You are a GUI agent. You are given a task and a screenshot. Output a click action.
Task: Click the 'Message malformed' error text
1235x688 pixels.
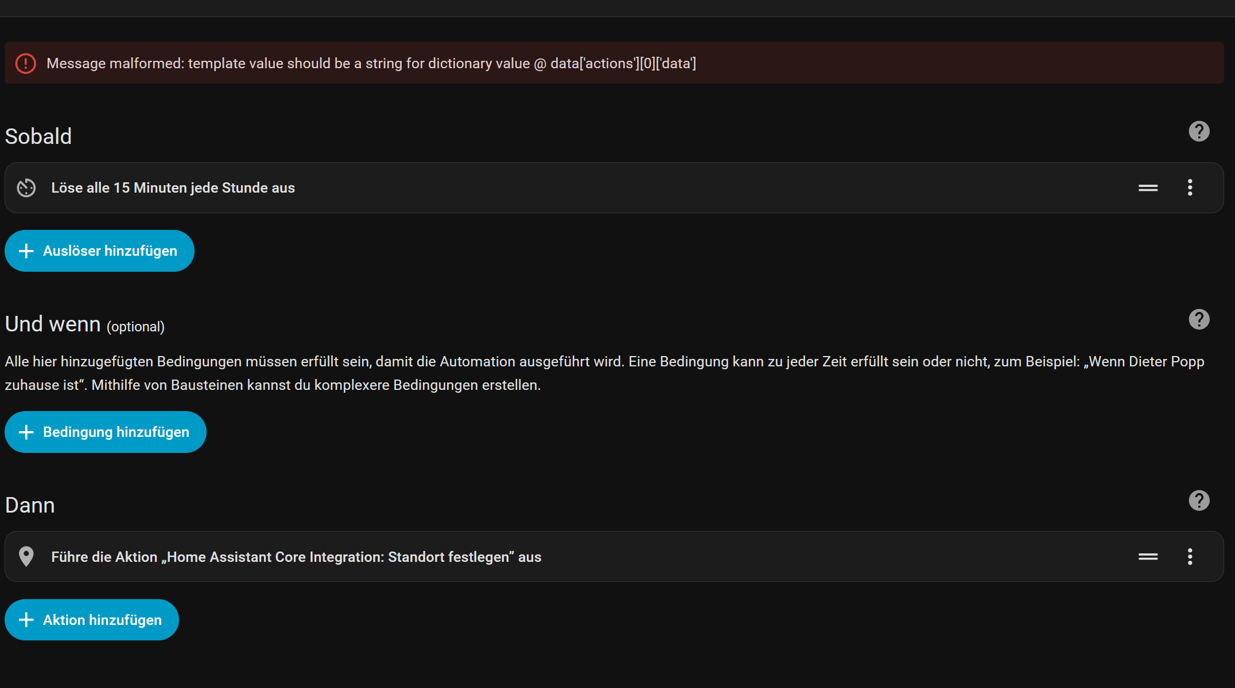point(371,64)
